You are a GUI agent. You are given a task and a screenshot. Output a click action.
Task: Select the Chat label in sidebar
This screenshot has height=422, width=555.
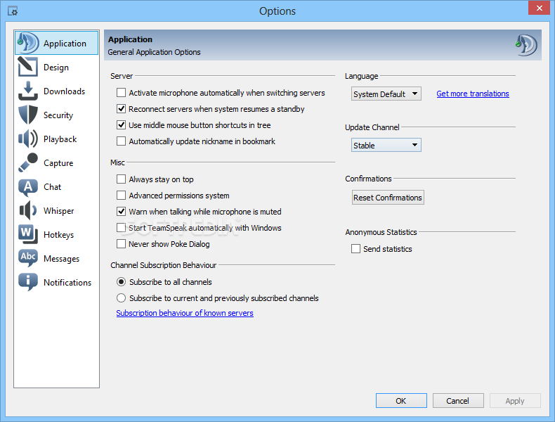(x=53, y=186)
